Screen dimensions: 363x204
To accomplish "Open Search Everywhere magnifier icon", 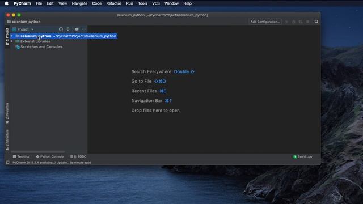I will tap(316, 22).
